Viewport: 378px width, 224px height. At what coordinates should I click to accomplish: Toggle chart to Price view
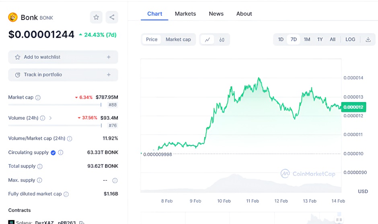(x=152, y=39)
